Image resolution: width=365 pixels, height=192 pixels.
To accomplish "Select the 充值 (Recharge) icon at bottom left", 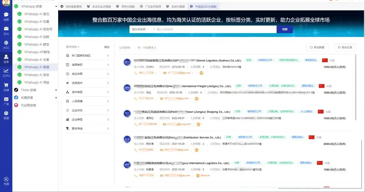I will [6, 180].
